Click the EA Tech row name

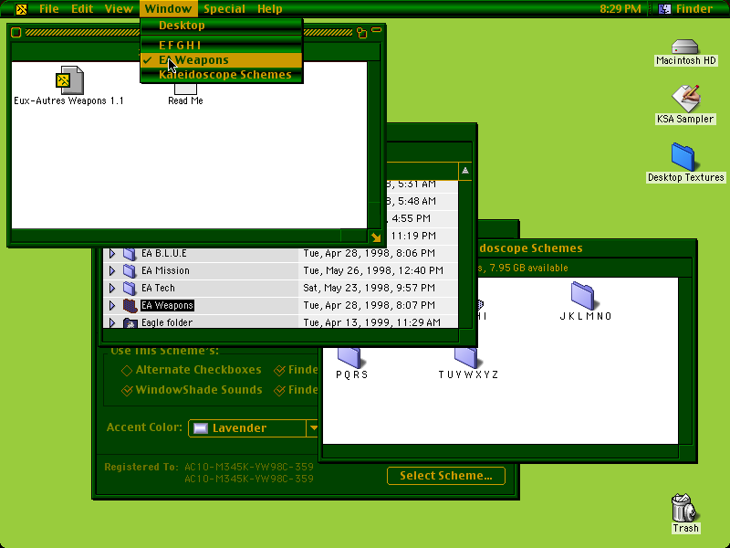pos(158,288)
